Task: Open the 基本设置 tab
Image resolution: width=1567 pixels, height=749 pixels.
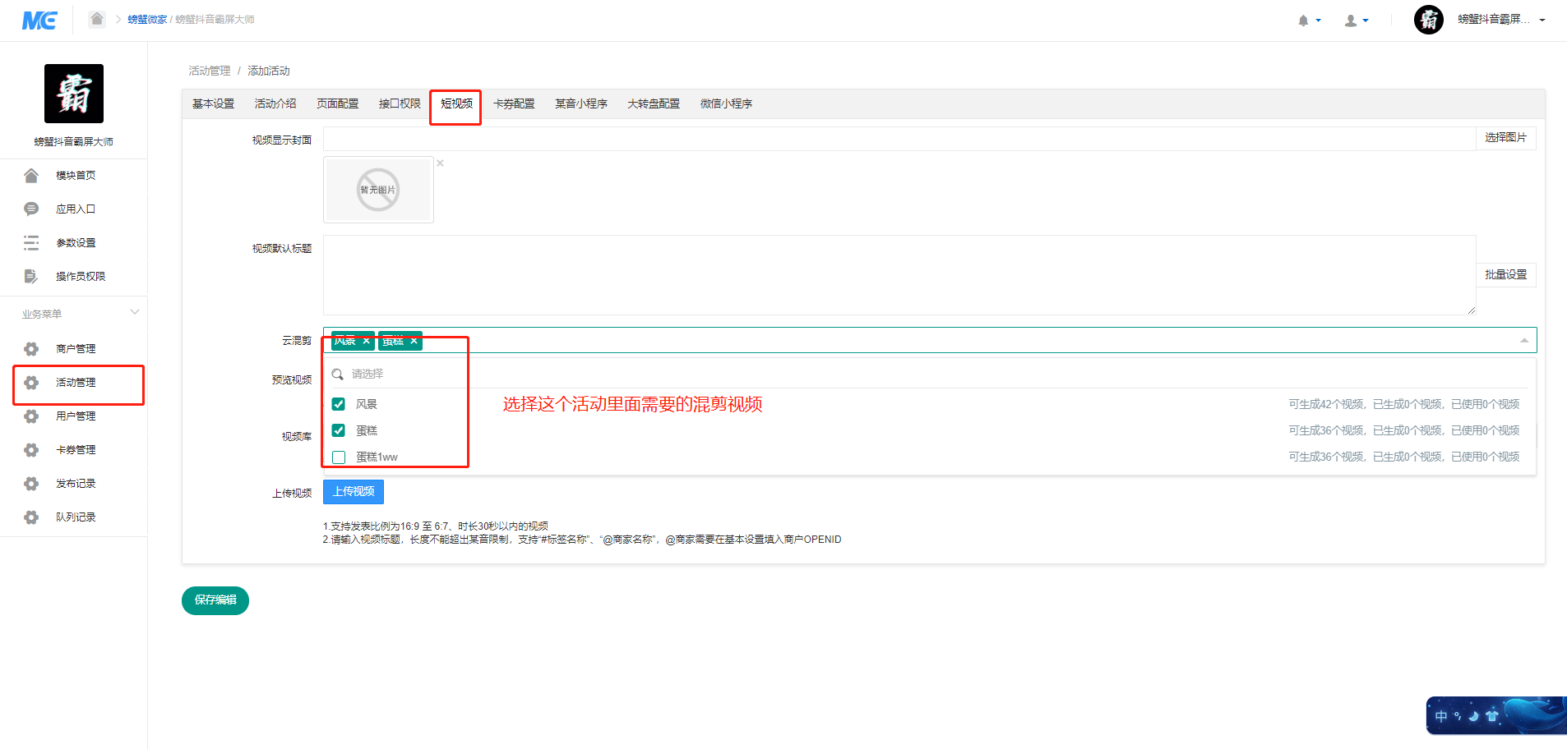Action: pyautogui.click(x=213, y=103)
